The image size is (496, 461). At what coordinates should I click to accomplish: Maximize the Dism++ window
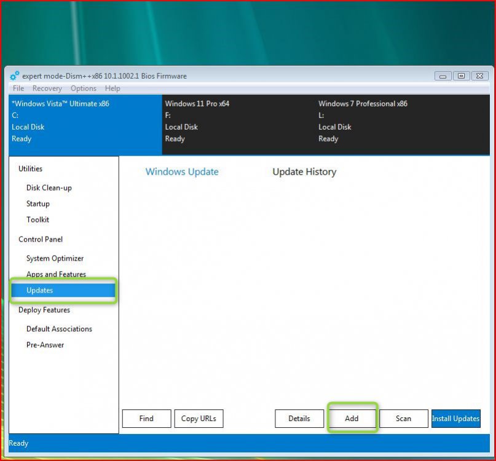461,76
